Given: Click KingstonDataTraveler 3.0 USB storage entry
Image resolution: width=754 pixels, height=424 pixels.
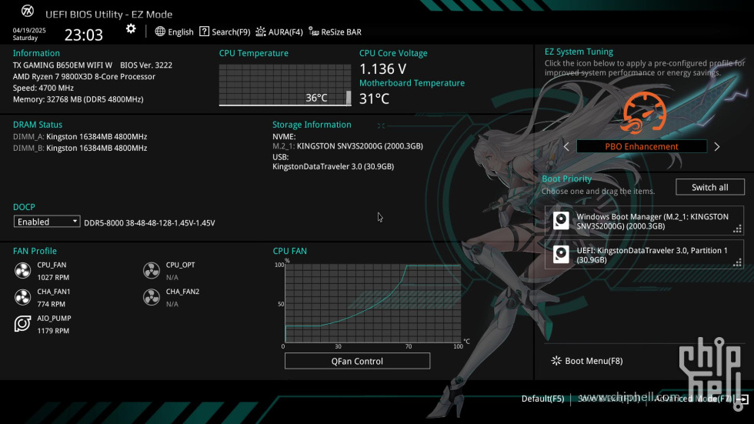Looking at the screenshot, I should 333,166.
